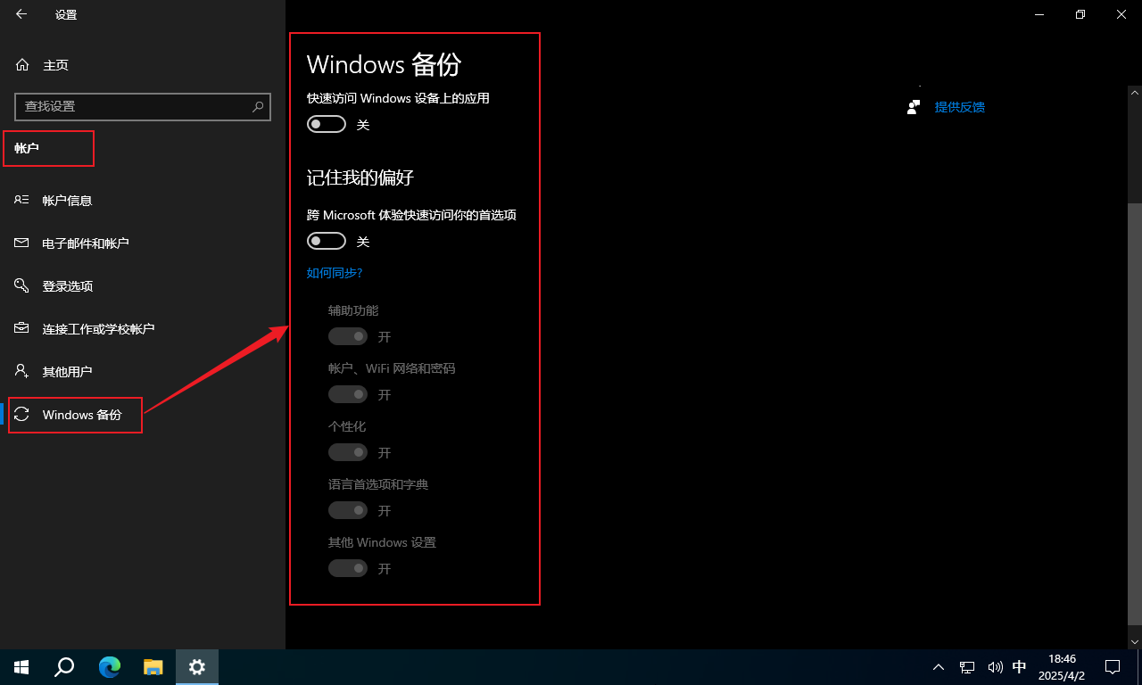Toggle 跨 Microsoft 体验快速访问你的首选项 switch
The height and width of the screenshot is (685, 1142).
tap(327, 242)
